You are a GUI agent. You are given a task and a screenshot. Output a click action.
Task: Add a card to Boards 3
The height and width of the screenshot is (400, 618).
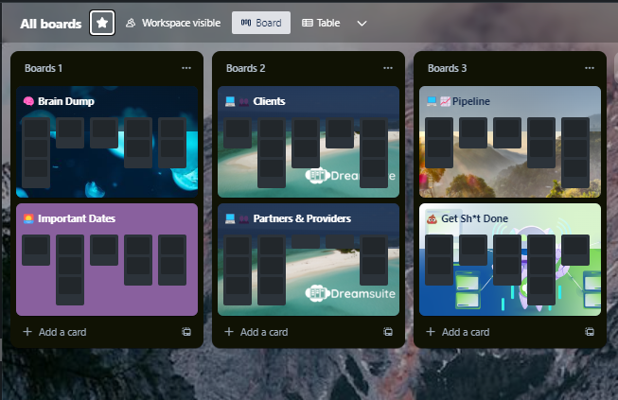coord(458,332)
